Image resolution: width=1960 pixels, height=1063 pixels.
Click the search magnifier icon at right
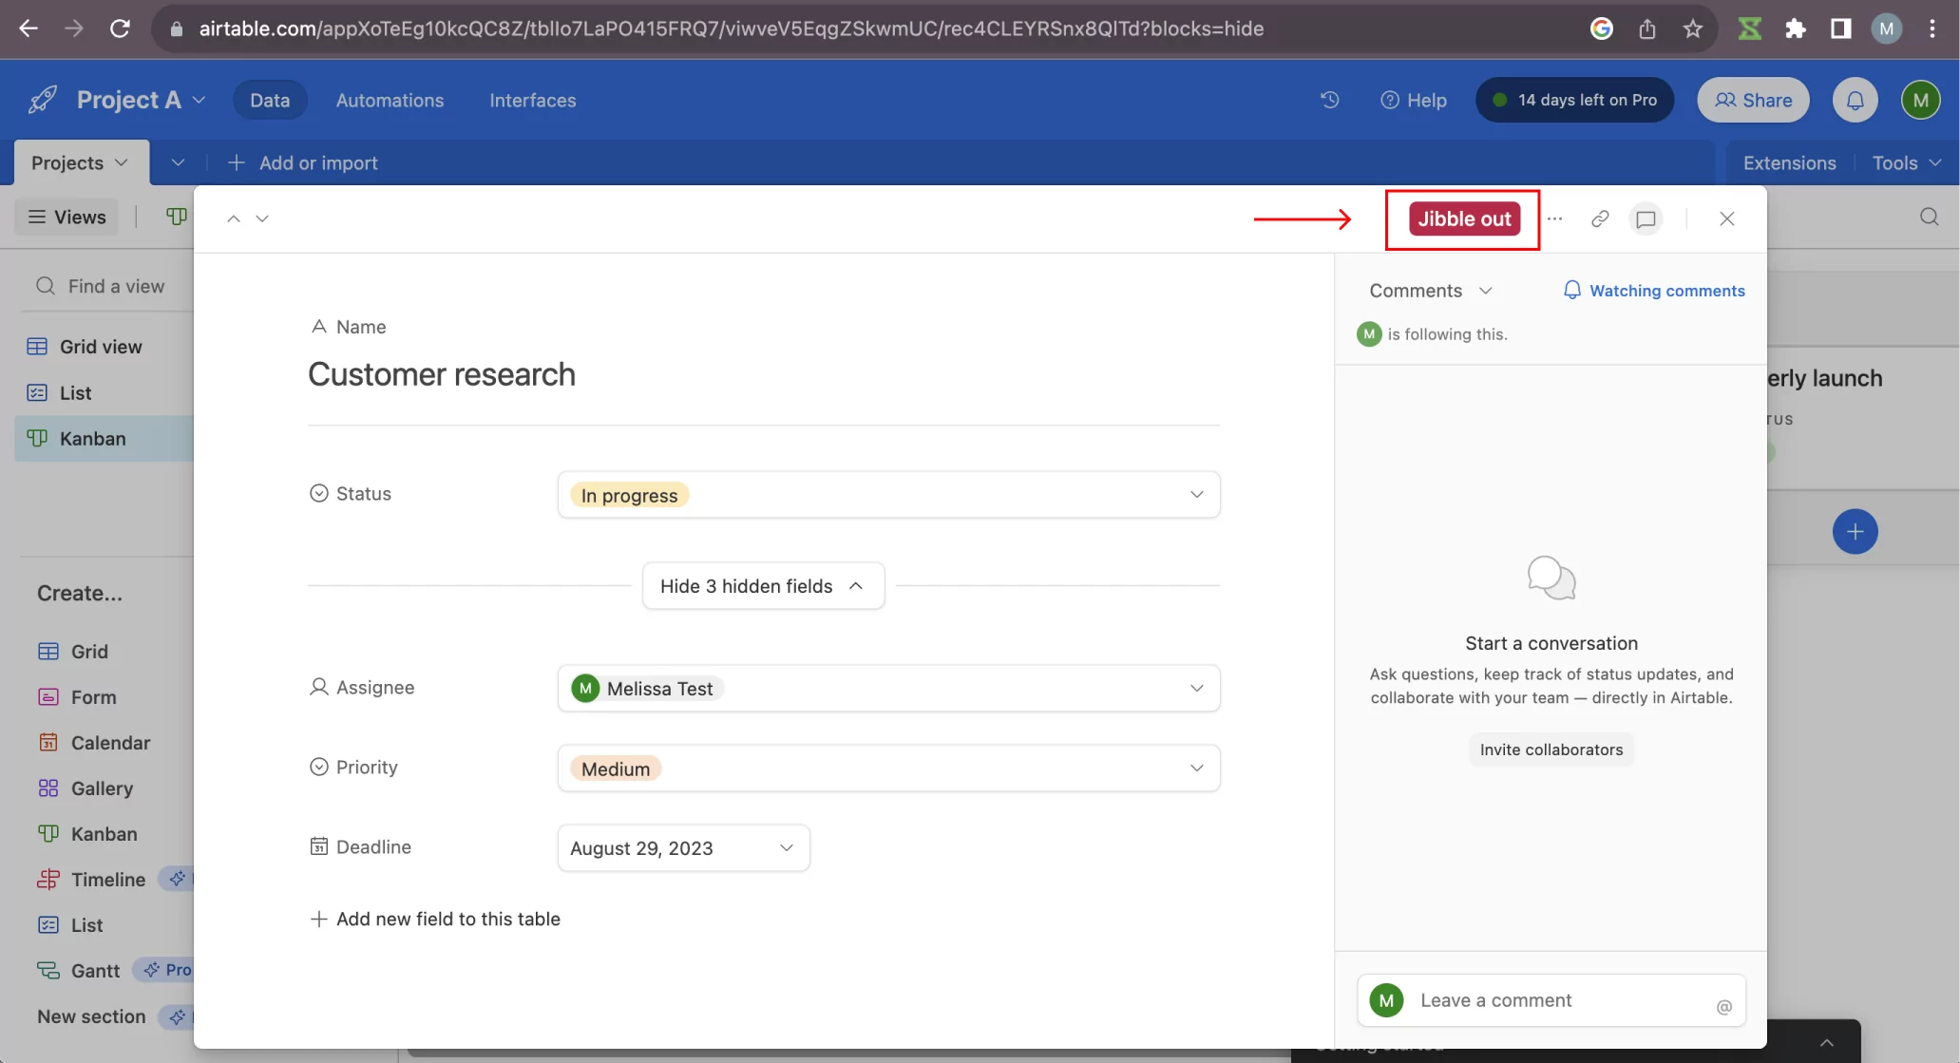point(1929,217)
